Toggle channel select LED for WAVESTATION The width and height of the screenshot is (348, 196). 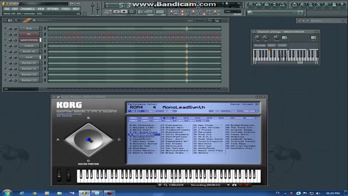tap(45, 40)
